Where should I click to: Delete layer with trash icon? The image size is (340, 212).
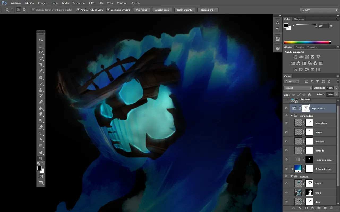(331, 208)
